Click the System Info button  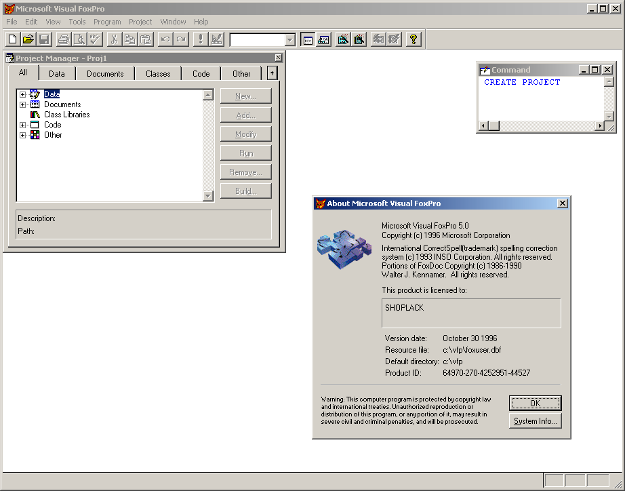tap(536, 421)
